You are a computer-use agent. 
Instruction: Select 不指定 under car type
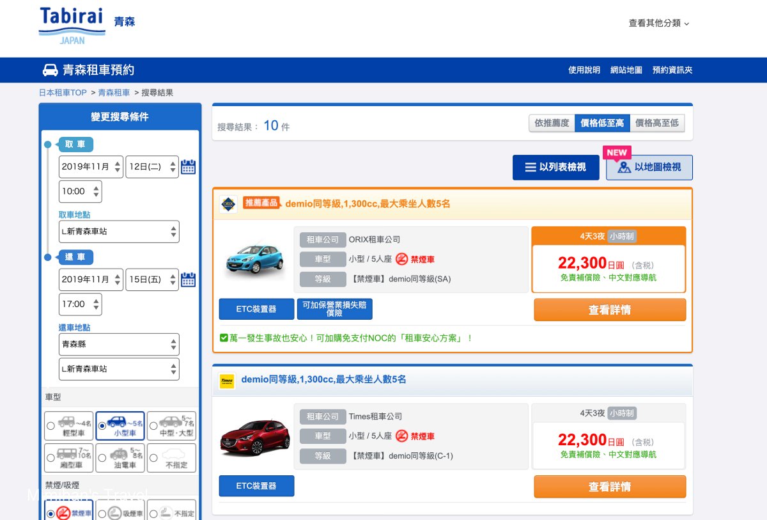pyautogui.click(x=153, y=458)
